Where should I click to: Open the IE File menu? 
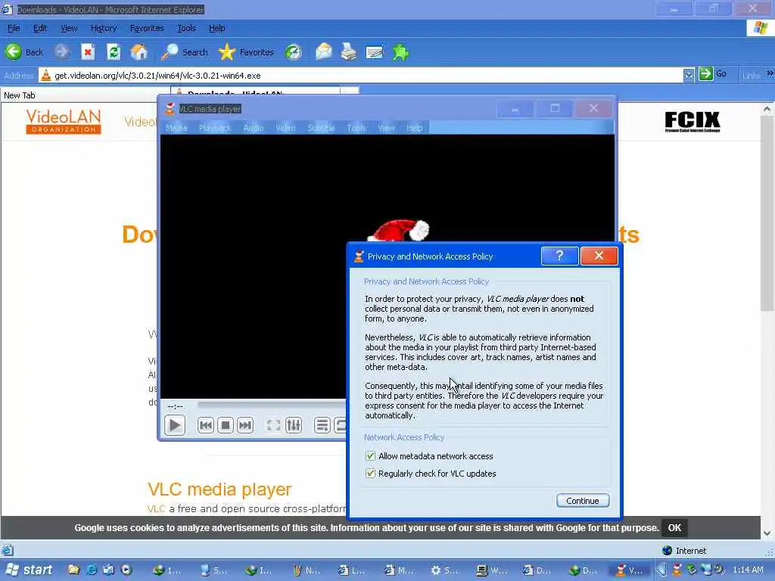pos(14,28)
